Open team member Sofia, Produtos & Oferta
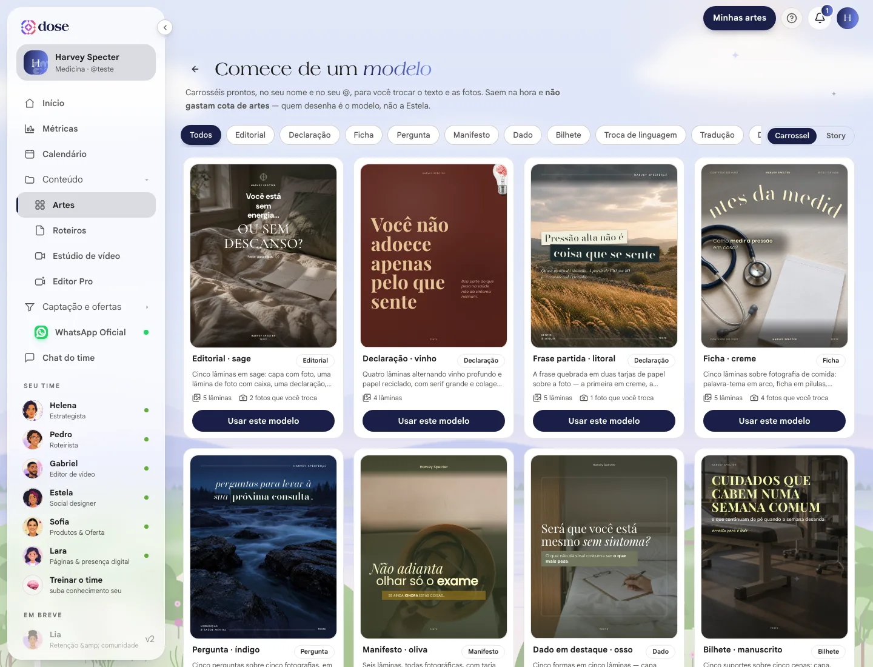This screenshot has height=667, width=873. [86, 527]
